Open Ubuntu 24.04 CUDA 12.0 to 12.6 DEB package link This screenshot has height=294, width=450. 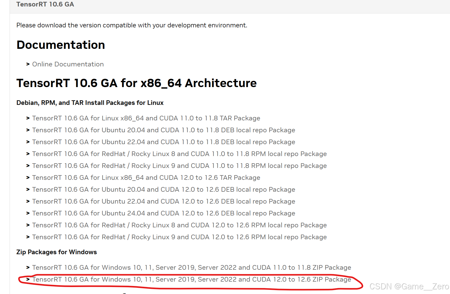pos(164,213)
